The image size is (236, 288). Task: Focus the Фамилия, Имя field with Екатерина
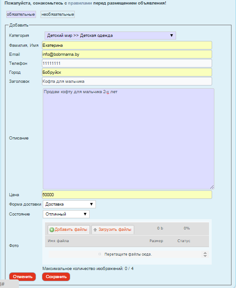click(127, 45)
